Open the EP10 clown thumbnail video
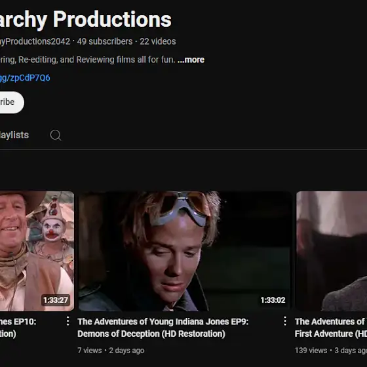 tap(37, 251)
